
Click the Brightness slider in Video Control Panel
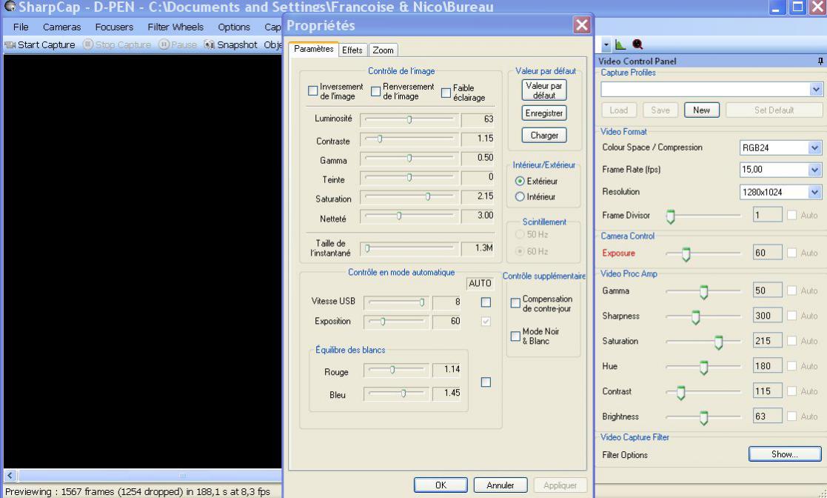click(703, 417)
